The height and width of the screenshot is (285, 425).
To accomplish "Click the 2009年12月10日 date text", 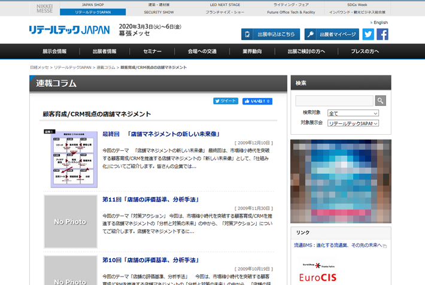I will [254, 143].
